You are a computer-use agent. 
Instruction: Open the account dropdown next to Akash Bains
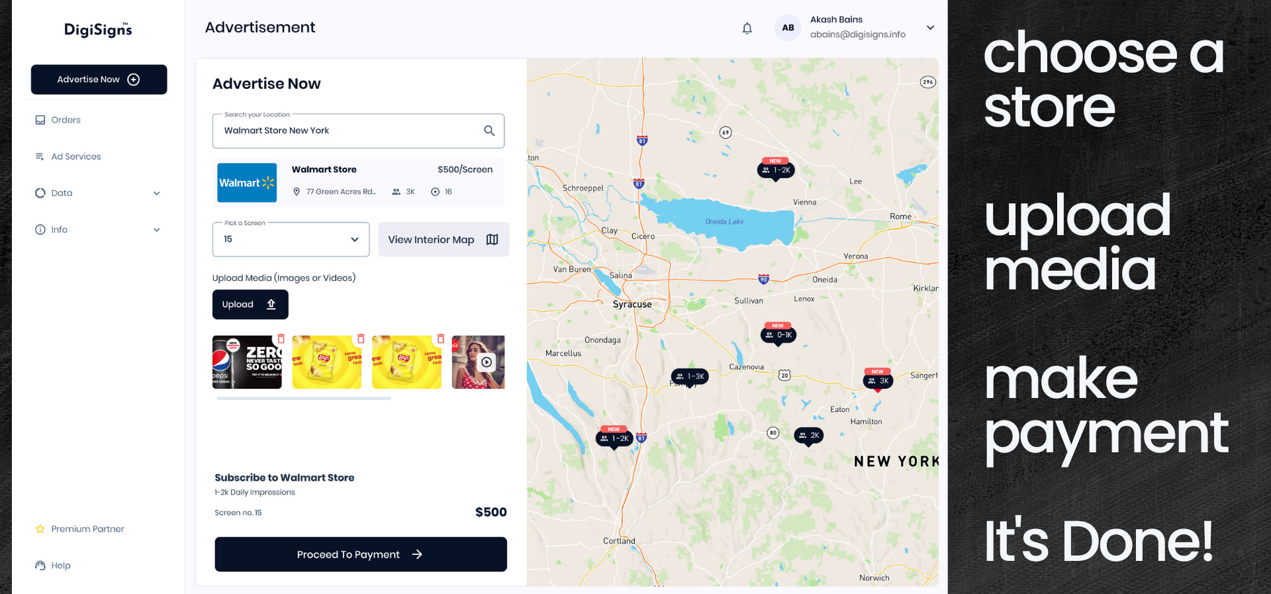(x=930, y=28)
